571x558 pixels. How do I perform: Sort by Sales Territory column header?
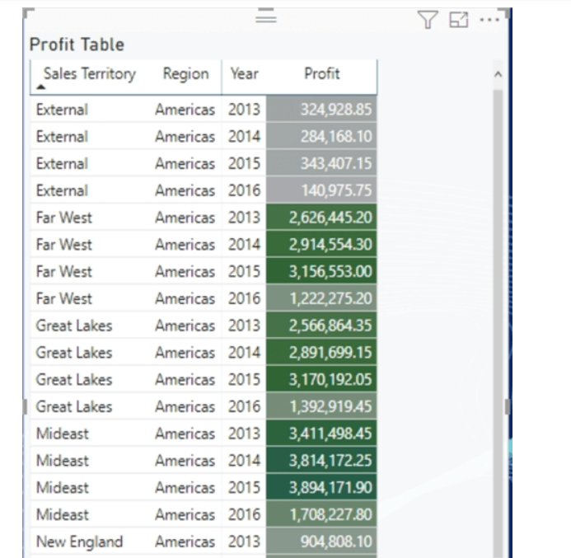[x=90, y=73]
